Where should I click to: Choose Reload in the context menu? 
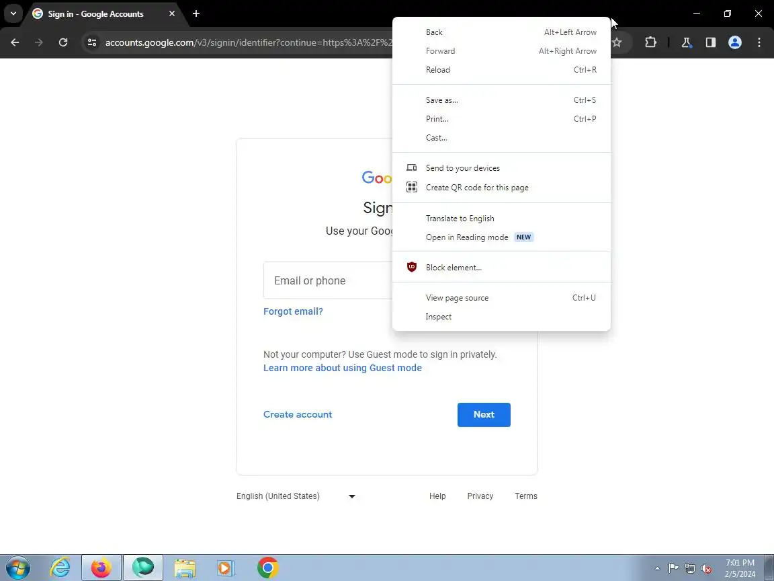point(501,70)
